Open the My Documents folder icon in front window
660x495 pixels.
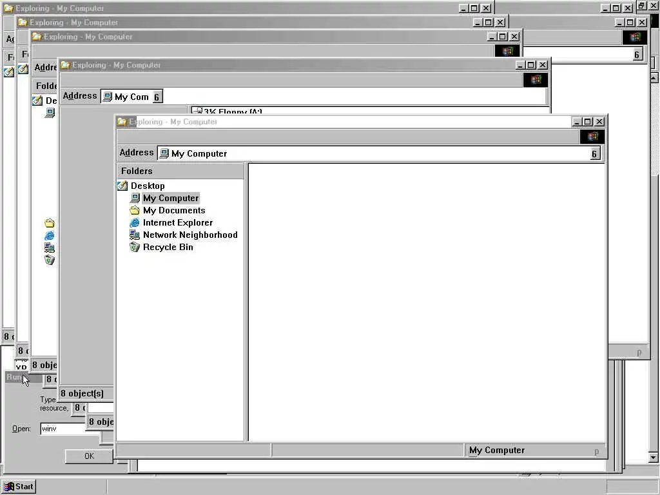point(135,210)
